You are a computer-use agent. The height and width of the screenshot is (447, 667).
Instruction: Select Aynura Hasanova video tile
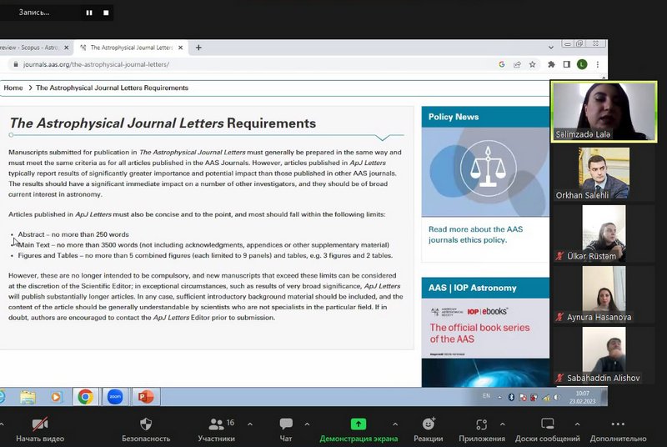tap(604, 294)
